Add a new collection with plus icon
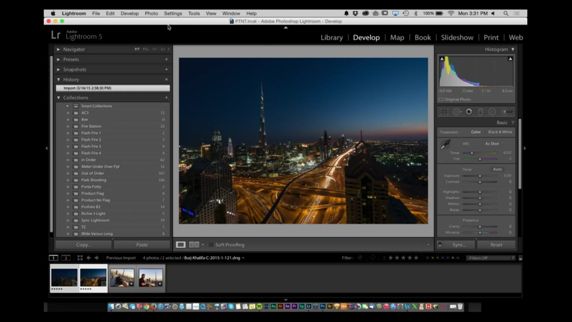The height and width of the screenshot is (322, 572). (166, 98)
